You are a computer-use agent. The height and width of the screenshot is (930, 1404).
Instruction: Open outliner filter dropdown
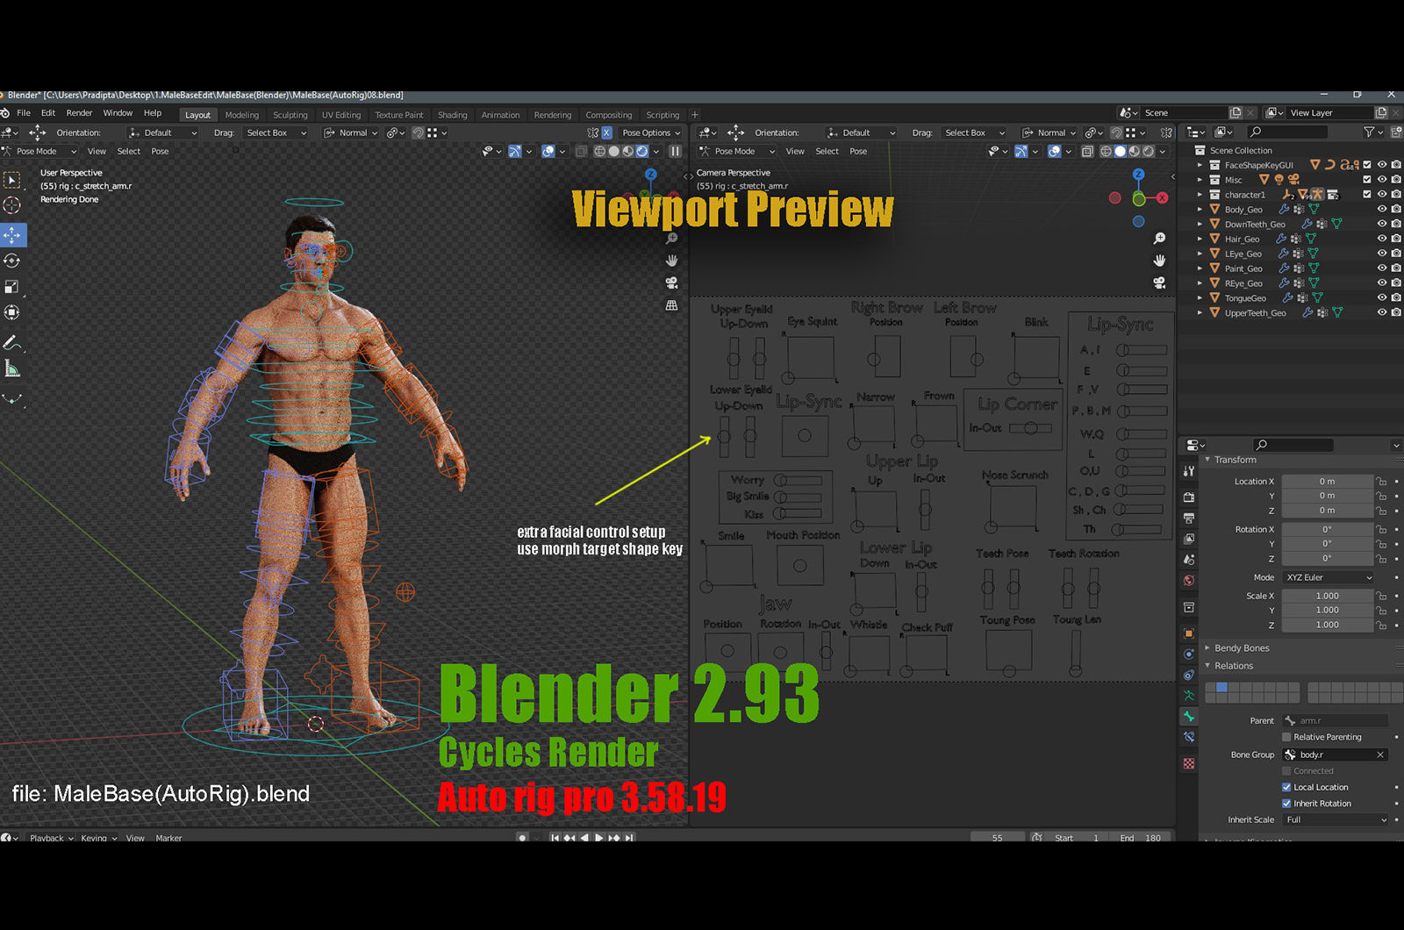tap(1373, 132)
